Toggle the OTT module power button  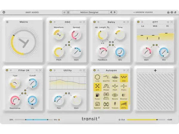click(138, 22)
